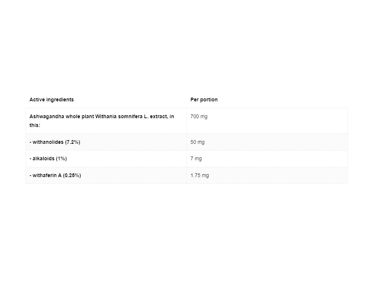Click "this:" on the wrapped second line
The height and width of the screenshot is (281, 375).
[x=35, y=125]
